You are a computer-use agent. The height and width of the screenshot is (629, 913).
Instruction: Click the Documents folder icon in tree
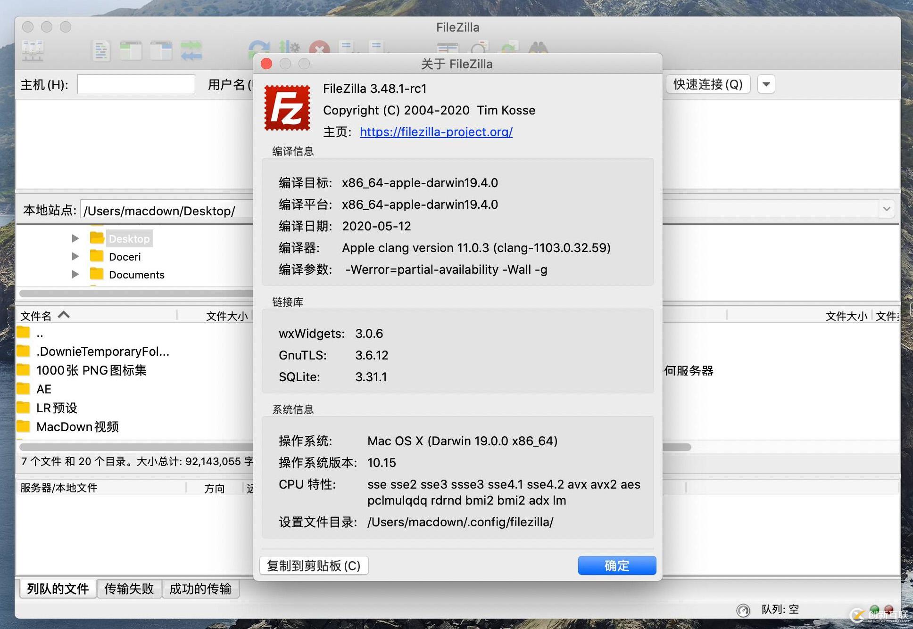pyautogui.click(x=97, y=274)
